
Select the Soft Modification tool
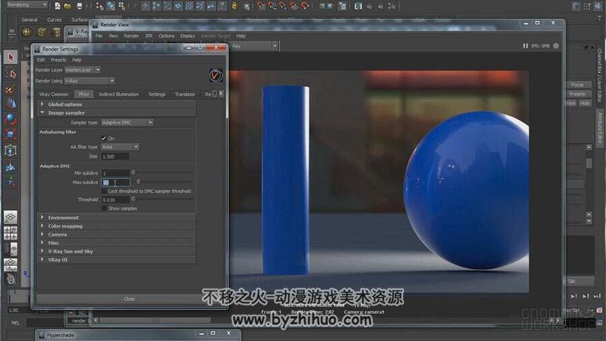point(11,166)
